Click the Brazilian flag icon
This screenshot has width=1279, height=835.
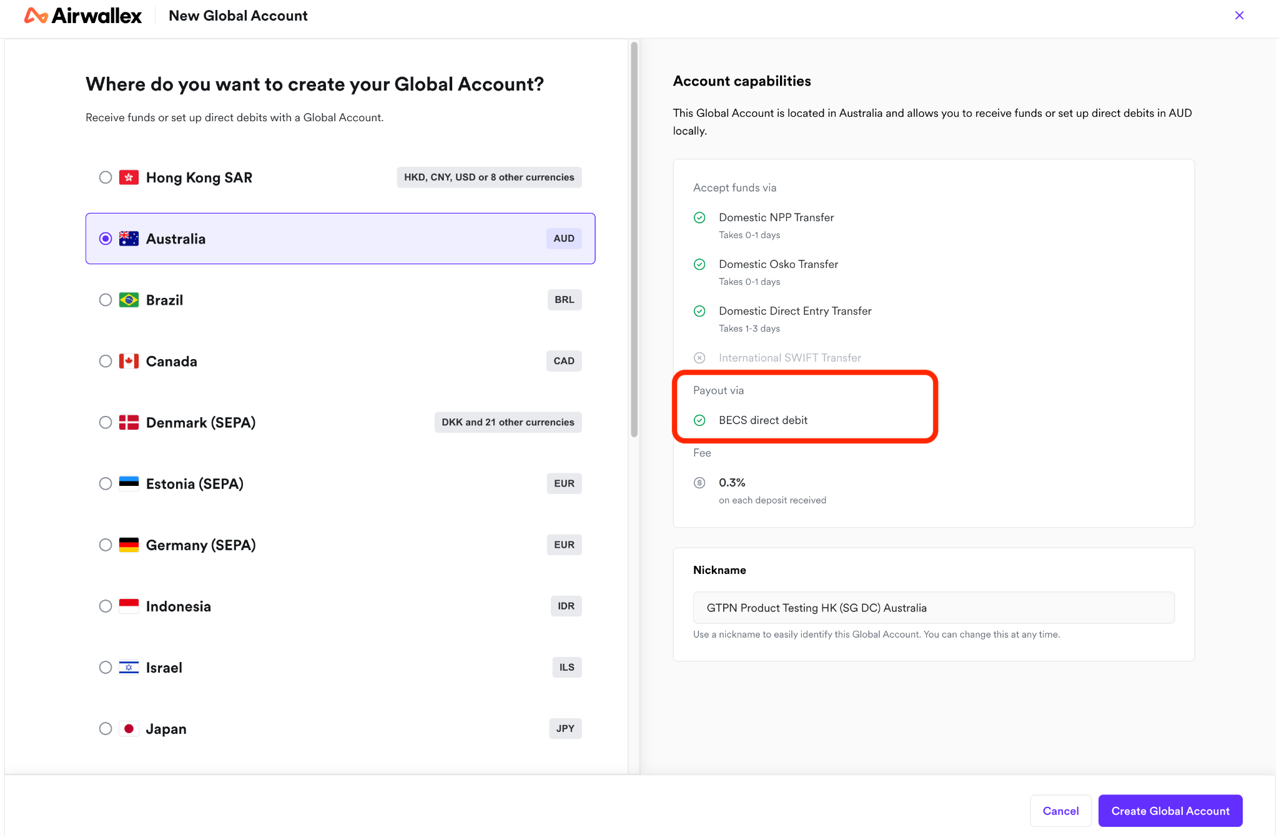[x=129, y=300]
